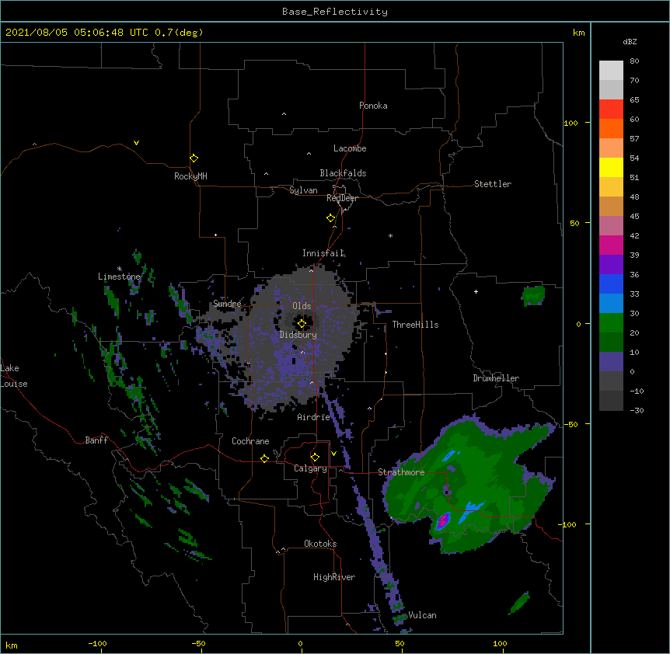This screenshot has width=670, height=654.
Task: Select the purple 39 dBZ legend color
Action: point(611,265)
